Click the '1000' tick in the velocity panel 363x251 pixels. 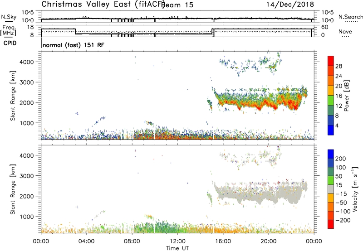pos(26,217)
